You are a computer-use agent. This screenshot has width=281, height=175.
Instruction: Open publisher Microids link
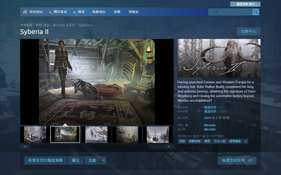[x=210, y=129]
